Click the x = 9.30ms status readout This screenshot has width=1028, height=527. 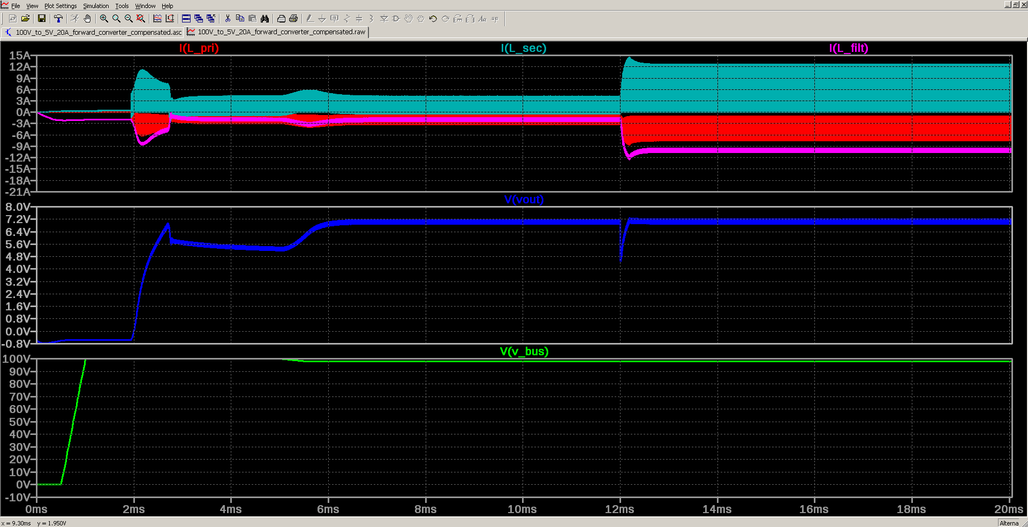pyautogui.click(x=16, y=523)
